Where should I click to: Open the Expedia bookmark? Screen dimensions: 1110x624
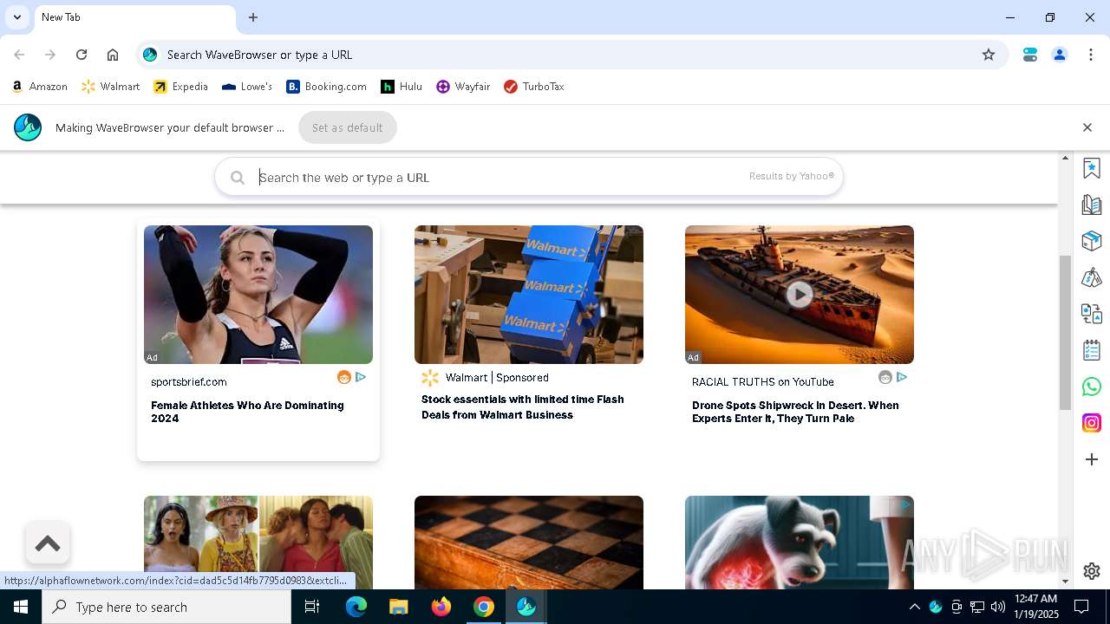[180, 87]
